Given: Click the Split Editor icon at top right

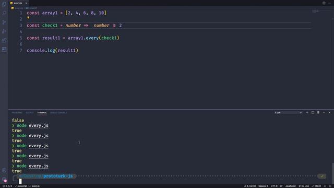Looking at the screenshot, I should click(x=324, y=3).
